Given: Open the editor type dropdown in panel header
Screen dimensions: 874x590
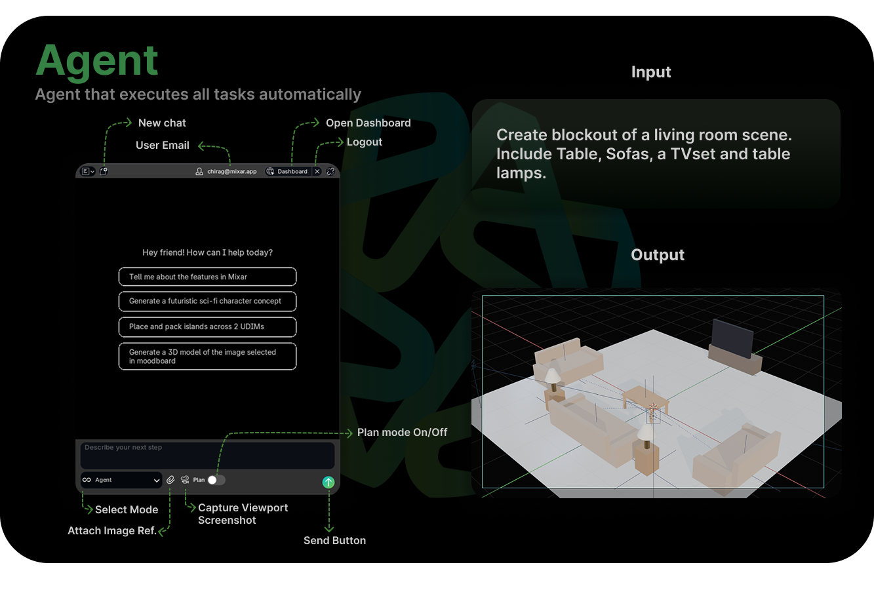Looking at the screenshot, I should [x=87, y=171].
